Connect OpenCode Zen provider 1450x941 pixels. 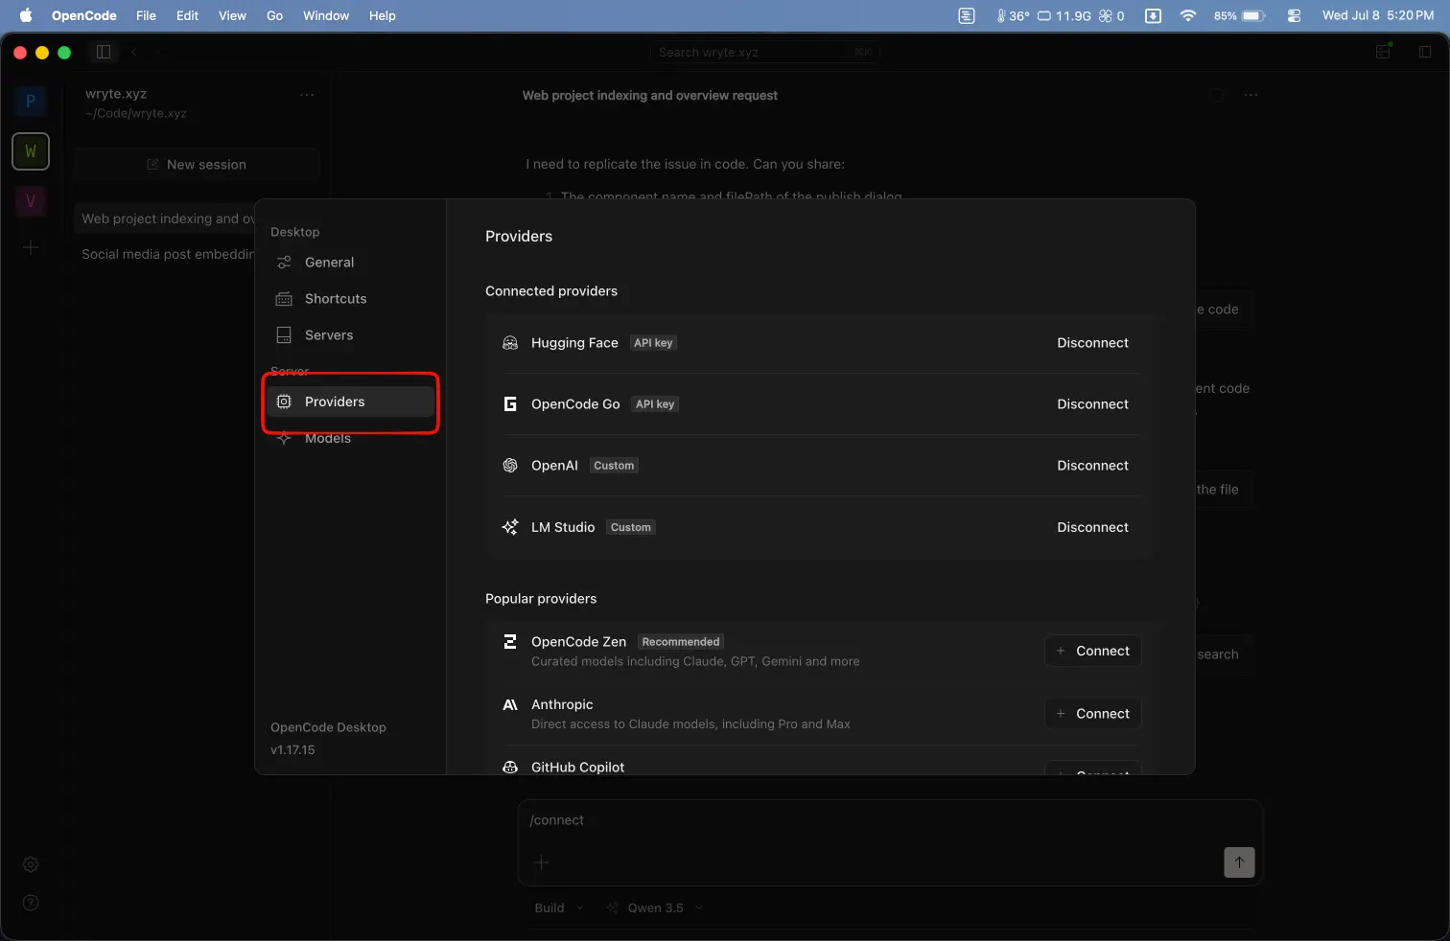(1093, 651)
